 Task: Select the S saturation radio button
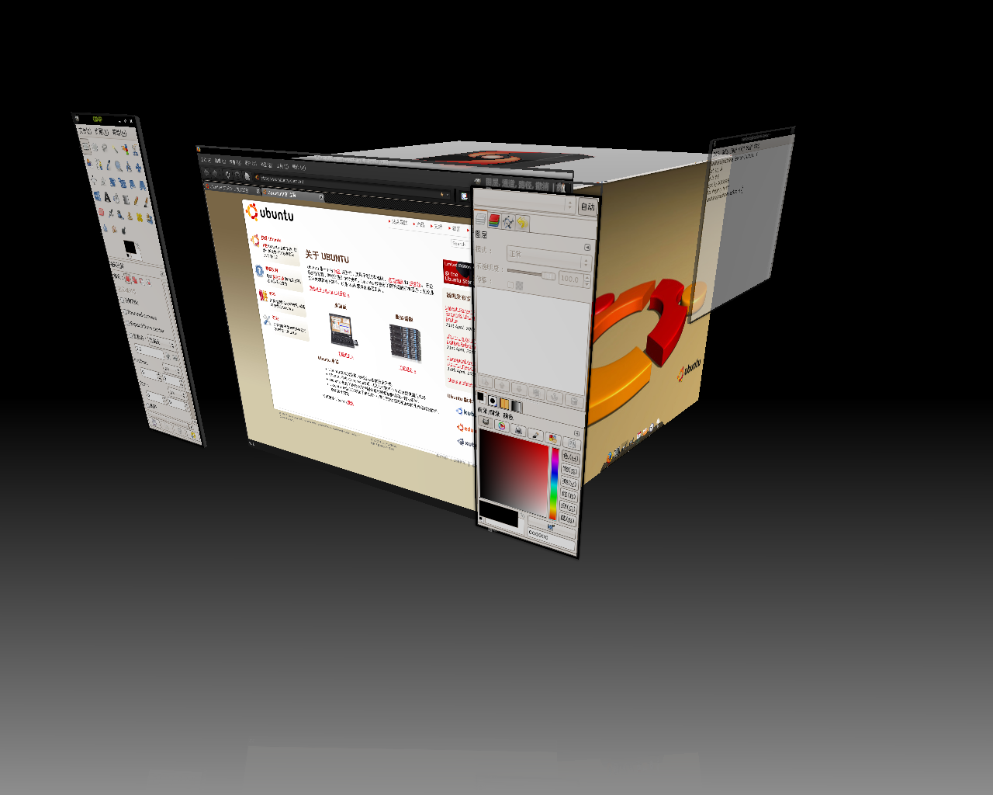tap(570, 470)
